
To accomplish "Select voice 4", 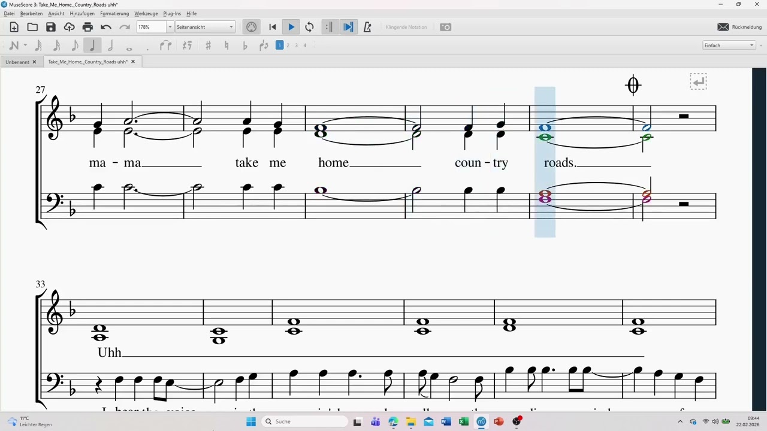I will [304, 45].
